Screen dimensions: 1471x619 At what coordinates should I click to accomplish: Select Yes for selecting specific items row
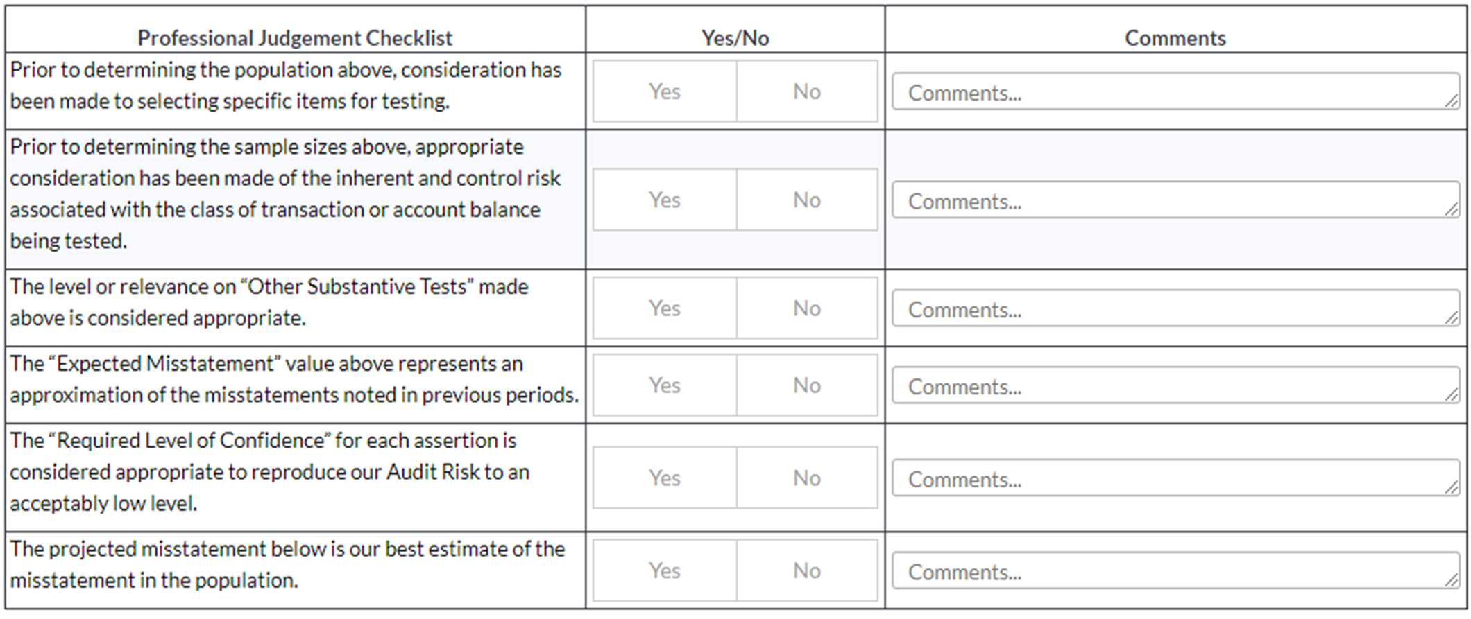(665, 91)
